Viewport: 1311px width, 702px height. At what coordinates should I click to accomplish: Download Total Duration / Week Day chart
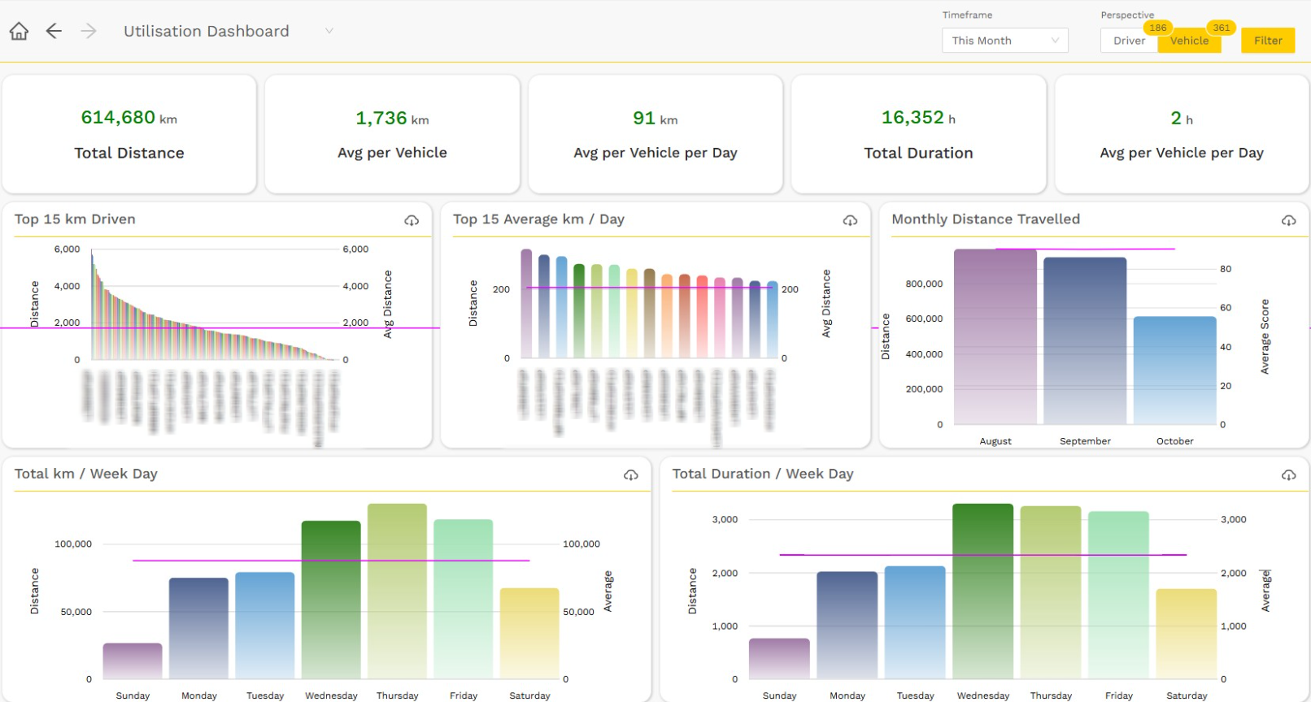point(1288,474)
